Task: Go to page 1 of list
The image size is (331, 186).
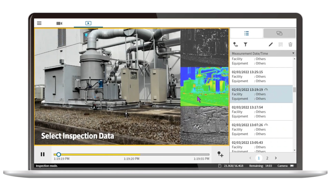Action: pos(259,158)
